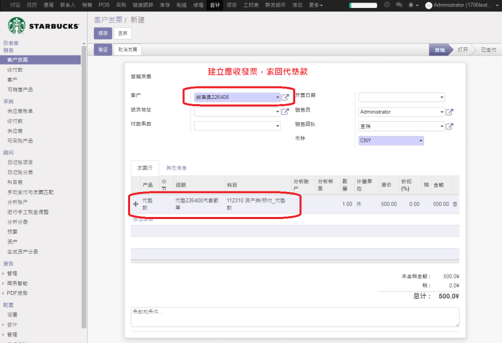Click the 条款和条件 text area

pyautogui.click(x=295, y=317)
